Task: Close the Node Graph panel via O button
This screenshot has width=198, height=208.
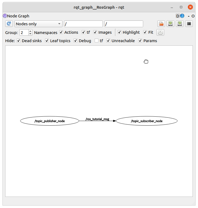Action: coord(193,16)
